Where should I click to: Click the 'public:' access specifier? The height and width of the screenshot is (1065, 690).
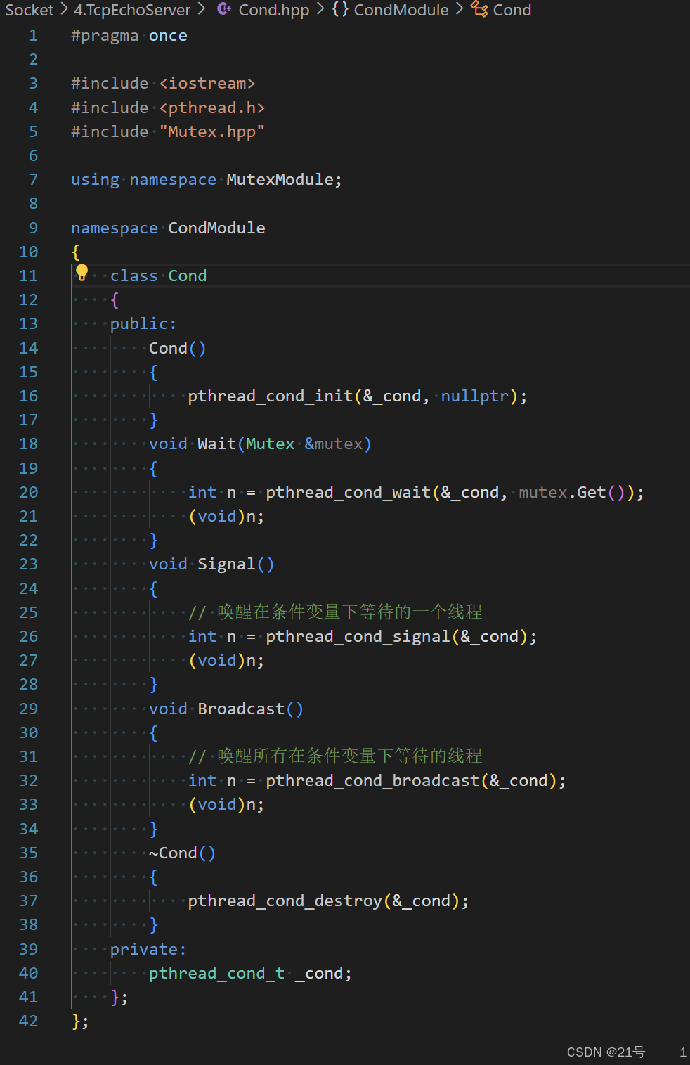click(x=143, y=323)
